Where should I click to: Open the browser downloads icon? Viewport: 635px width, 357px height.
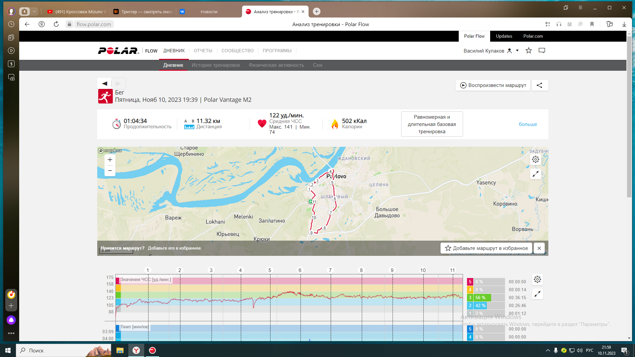tap(624, 24)
